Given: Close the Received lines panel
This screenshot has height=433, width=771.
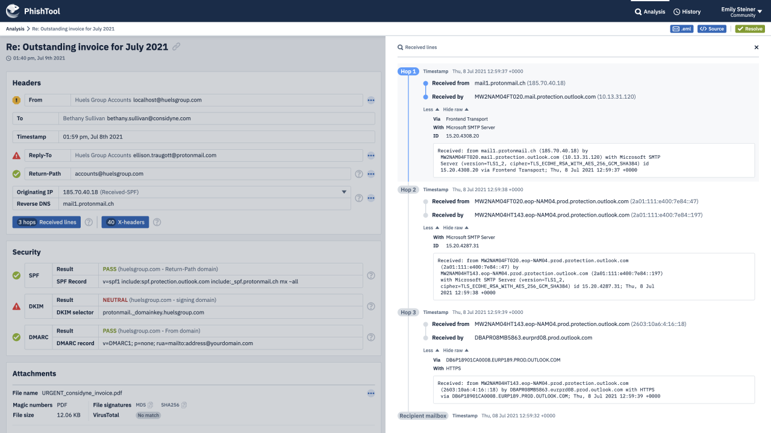Looking at the screenshot, I should (757, 47).
